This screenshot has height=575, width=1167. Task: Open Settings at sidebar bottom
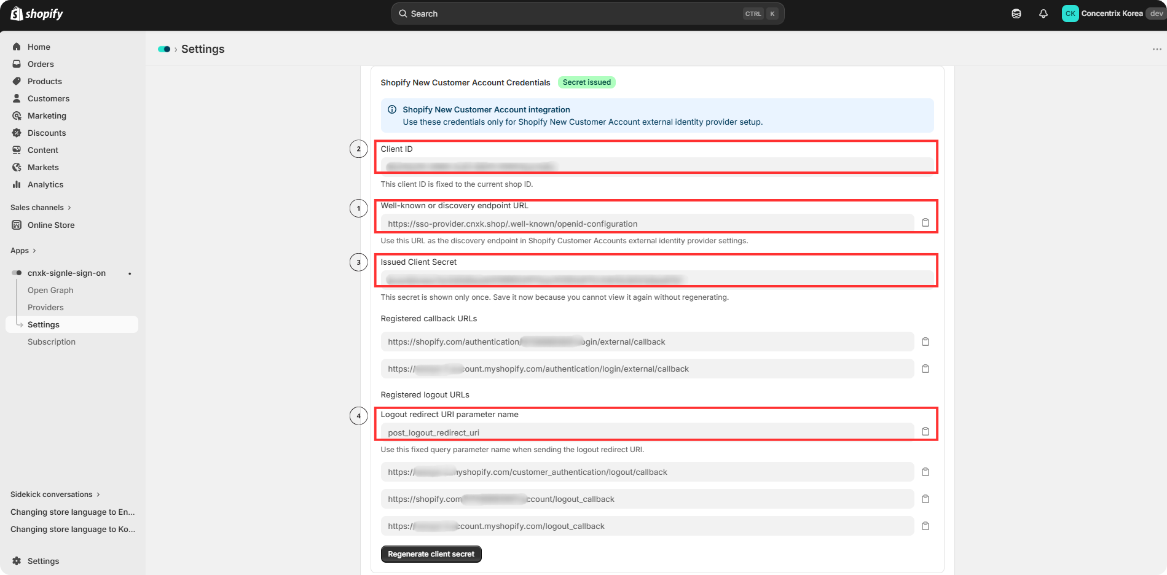point(43,561)
